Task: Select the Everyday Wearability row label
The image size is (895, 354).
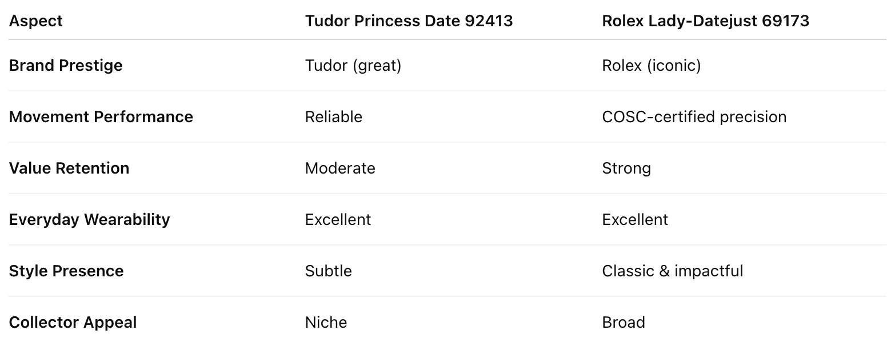Action: [x=90, y=220]
